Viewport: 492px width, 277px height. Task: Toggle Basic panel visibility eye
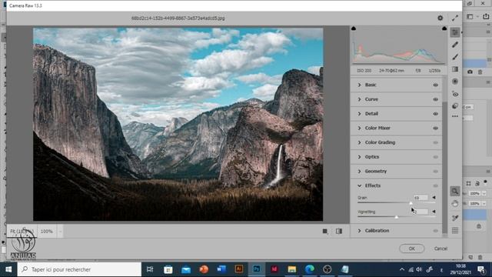pyautogui.click(x=436, y=85)
